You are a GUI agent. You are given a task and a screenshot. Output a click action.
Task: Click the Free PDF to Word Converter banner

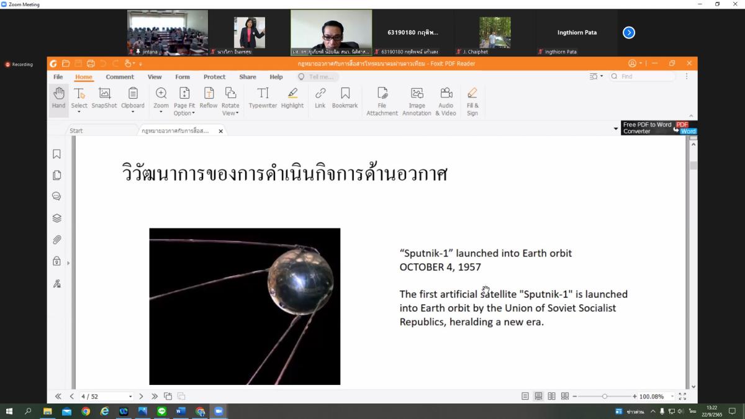pyautogui.click(x=659, y=128)
